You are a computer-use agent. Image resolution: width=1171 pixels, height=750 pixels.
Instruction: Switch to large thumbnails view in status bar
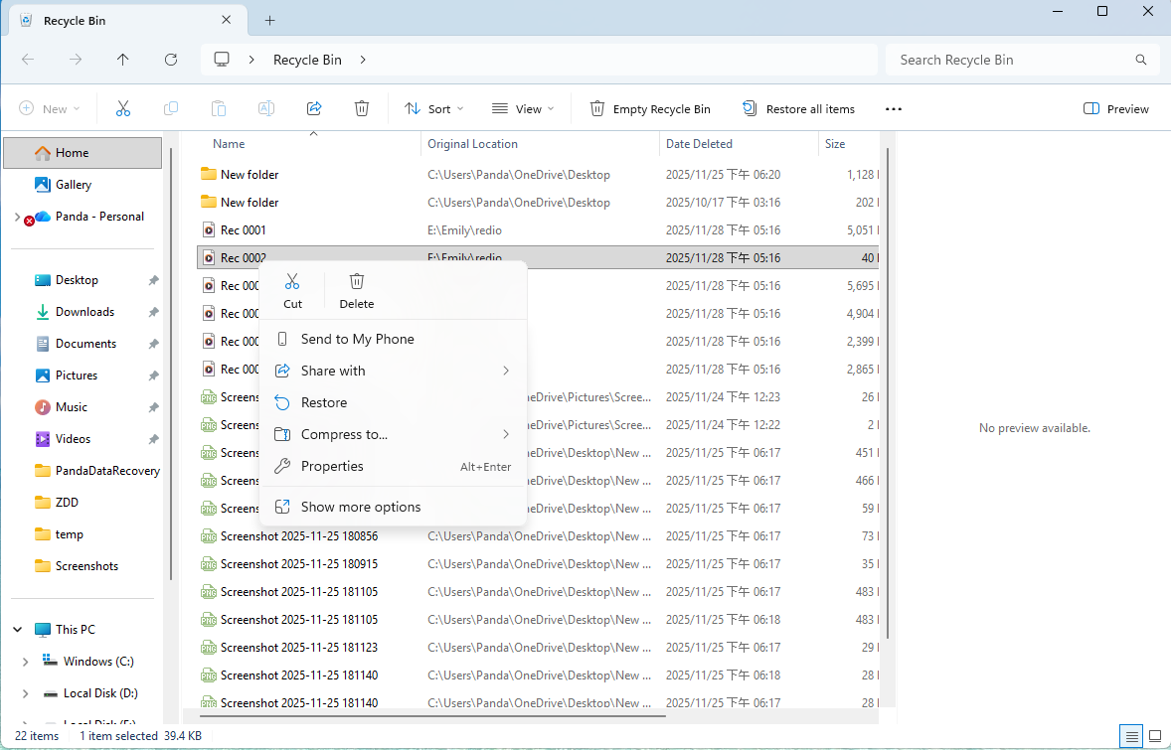1155,736
